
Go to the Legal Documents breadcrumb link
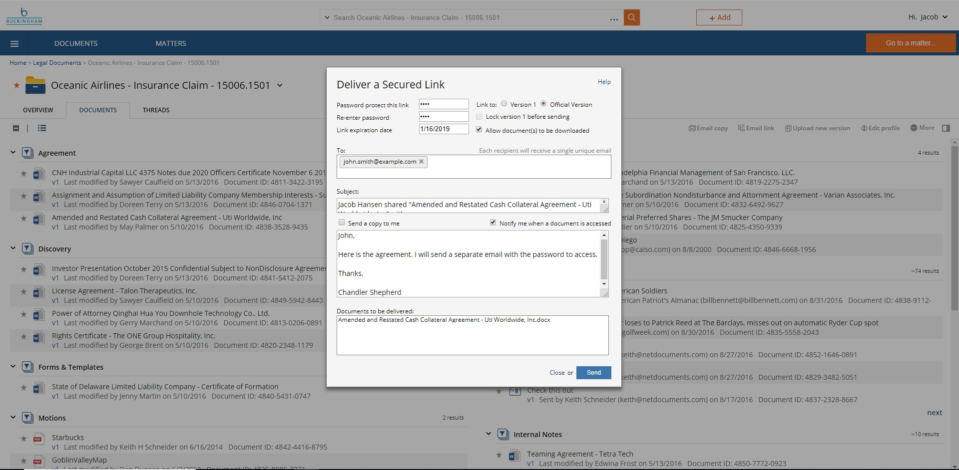[x=57, y=63]
